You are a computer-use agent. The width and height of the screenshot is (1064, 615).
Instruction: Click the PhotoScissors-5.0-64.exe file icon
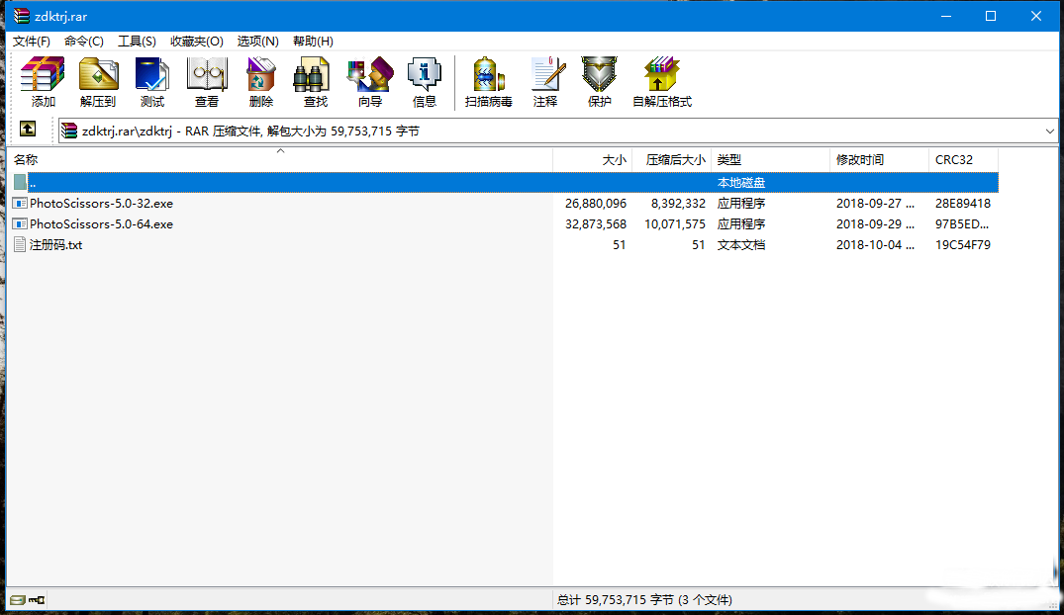click(21, 223)
